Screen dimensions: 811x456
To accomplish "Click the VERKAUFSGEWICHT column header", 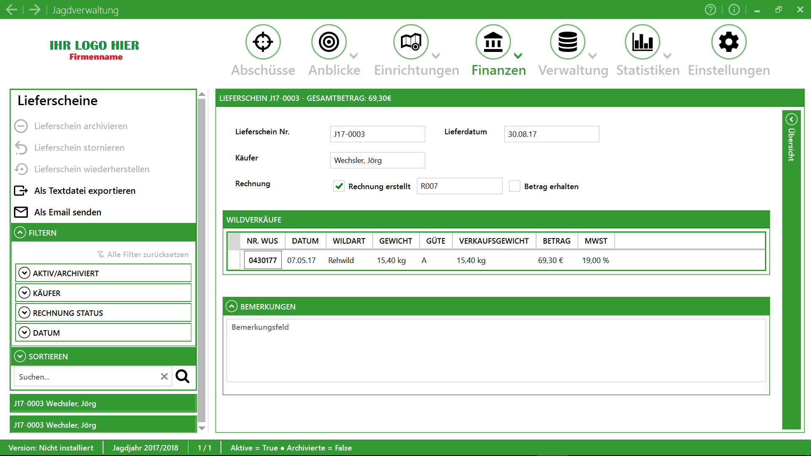I will [x=494, y=241].
